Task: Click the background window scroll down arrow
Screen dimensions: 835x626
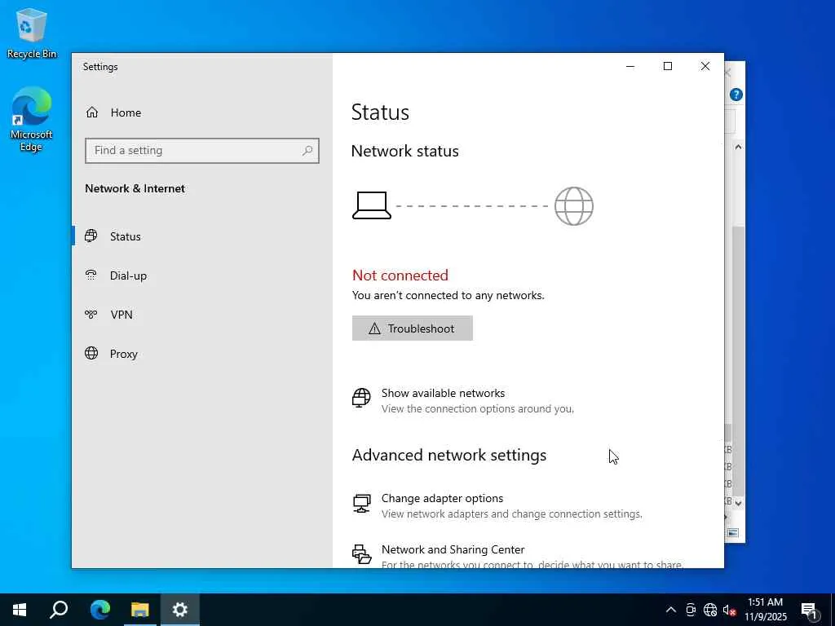Action: coord(738,502)
